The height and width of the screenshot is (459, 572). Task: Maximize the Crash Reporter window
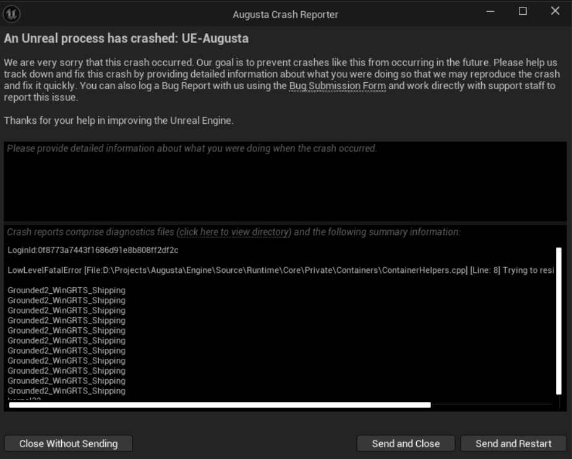click(523, 11)
